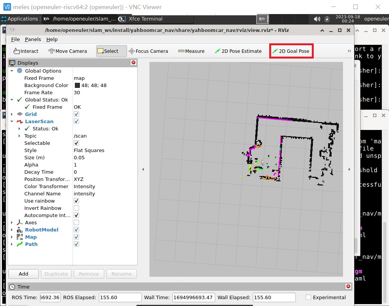The width and height of the screenshot is (389, 306).
Task: Click ROS Elapsed field
Action: click(x=120, y=297)
